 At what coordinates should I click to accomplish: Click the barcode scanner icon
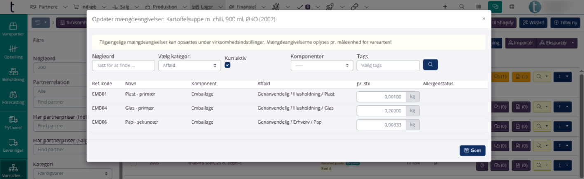click(x=478, y=7)
